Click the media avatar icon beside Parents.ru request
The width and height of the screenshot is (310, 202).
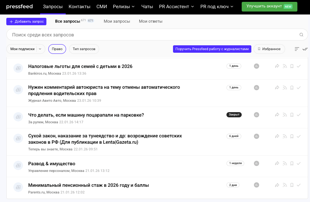click(x=18, y=185)
